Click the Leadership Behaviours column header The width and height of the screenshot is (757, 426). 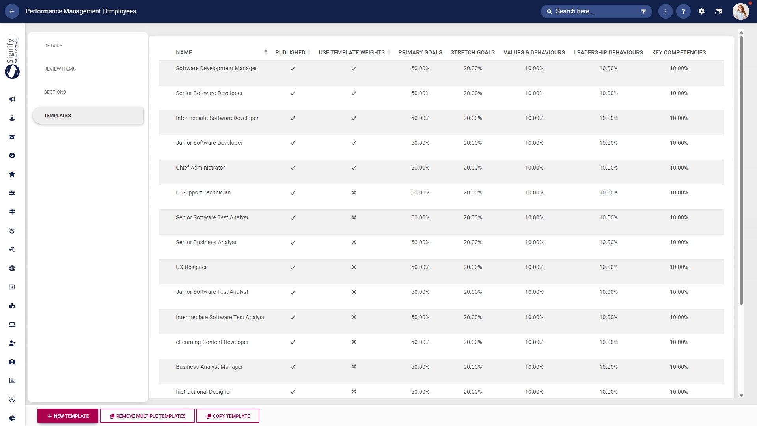[608, 52]
